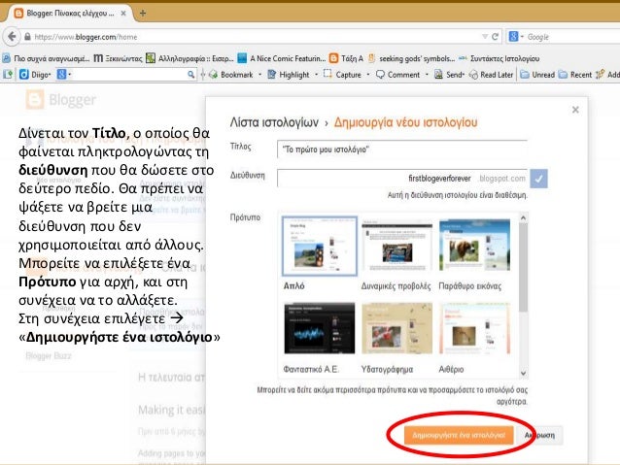Viewport: 620px width, 465px height.
Task: Open the Unread folder in Diigo toolbar
Action: click(537, 75)
